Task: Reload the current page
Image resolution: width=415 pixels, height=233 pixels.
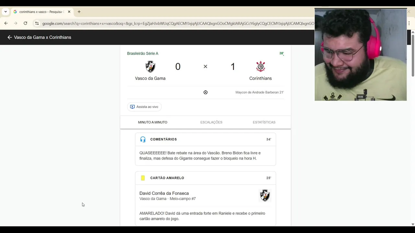Action: [x=25, y=23]
